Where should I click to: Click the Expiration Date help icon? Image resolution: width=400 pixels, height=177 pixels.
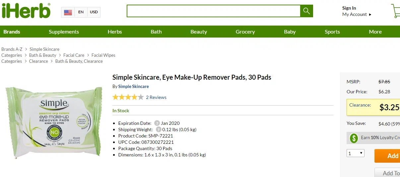pyautogui.click(x=157, y=123)
